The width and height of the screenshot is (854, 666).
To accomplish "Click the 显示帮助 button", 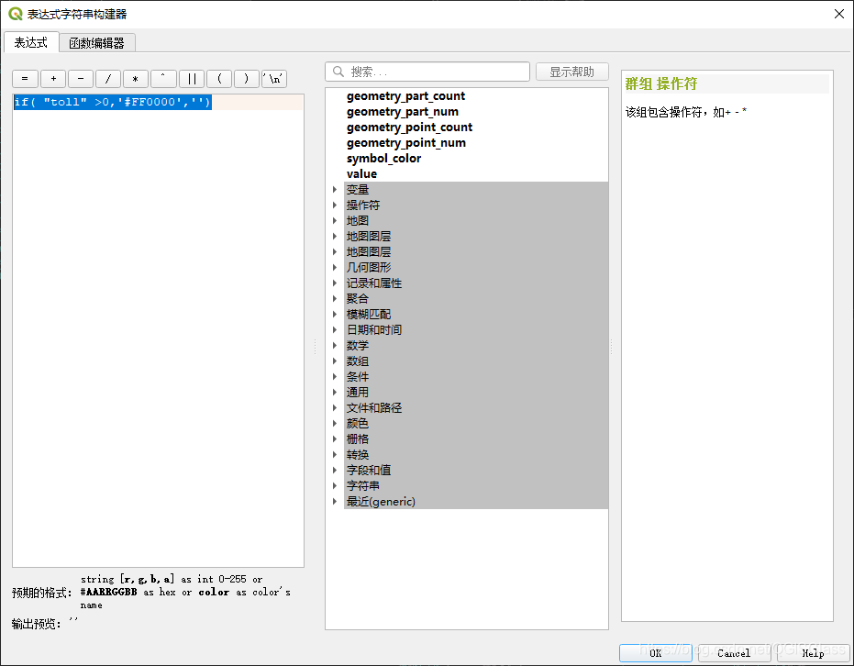I will [571, 72].
